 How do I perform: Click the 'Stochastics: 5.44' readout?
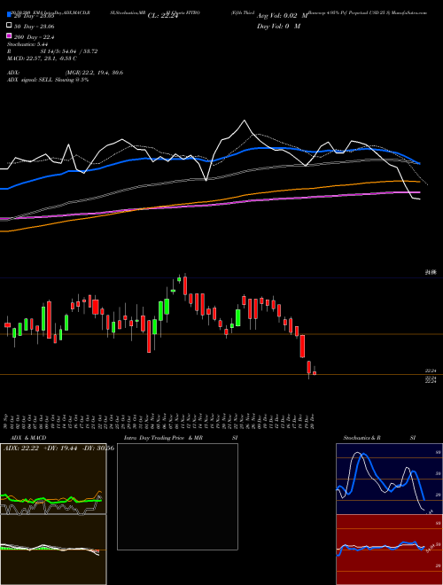coord(27,44)
